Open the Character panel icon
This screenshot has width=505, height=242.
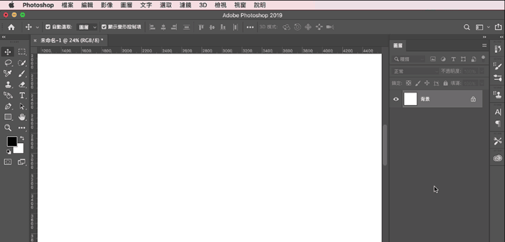[497, 112]
